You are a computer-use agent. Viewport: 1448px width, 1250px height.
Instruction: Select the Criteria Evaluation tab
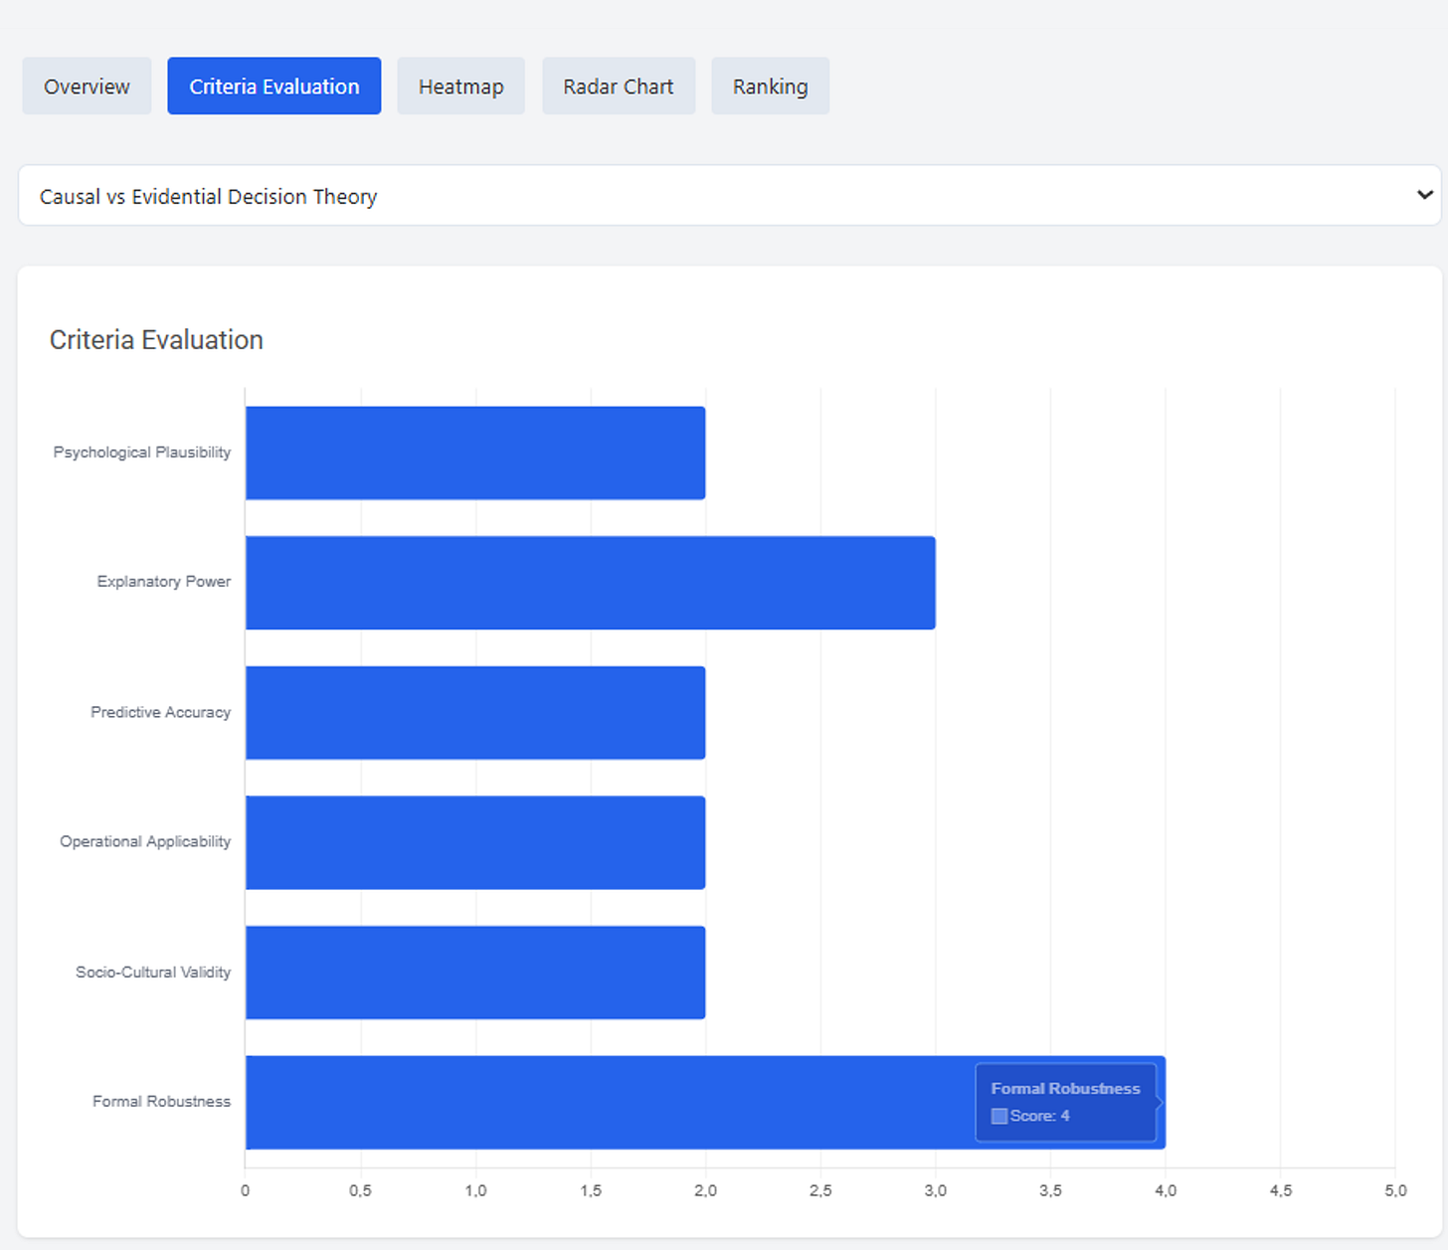pos(274,87)
